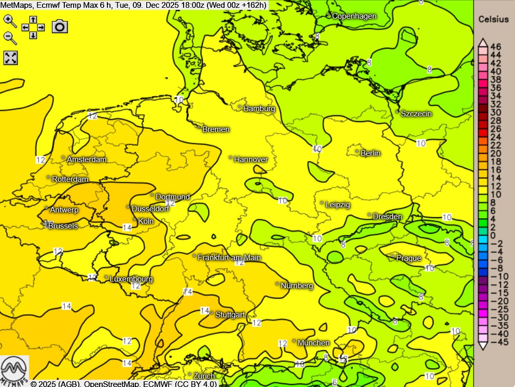Image resolution: width=515 pixels, height=387 pixels.
Task: Click the zoom out magnifier icon
Action: 10,38
